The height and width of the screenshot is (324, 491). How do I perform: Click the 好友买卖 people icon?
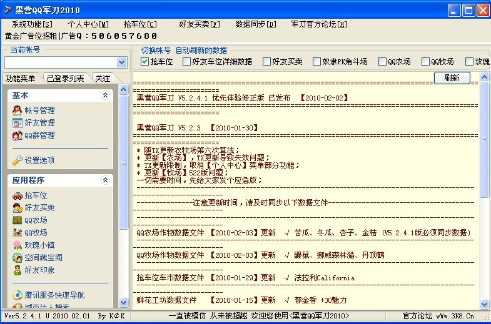coord(18,208)
